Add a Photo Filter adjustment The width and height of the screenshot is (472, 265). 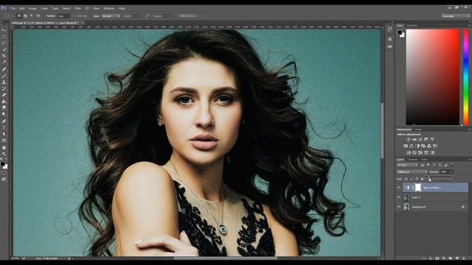tap(423, 146)
